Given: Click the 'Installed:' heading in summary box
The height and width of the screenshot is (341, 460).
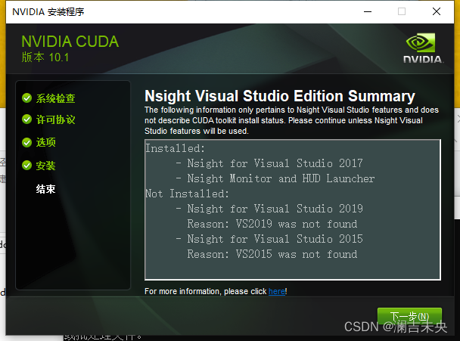Looking at the screenshot, I should pyautogui.click(x=175, y=148).
